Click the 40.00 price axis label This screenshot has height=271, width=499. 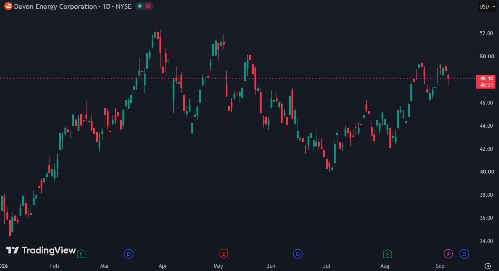486,172
